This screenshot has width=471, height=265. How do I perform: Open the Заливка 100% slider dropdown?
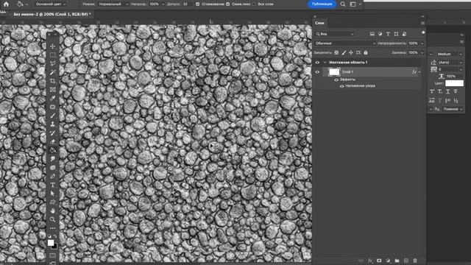point(422,52)
